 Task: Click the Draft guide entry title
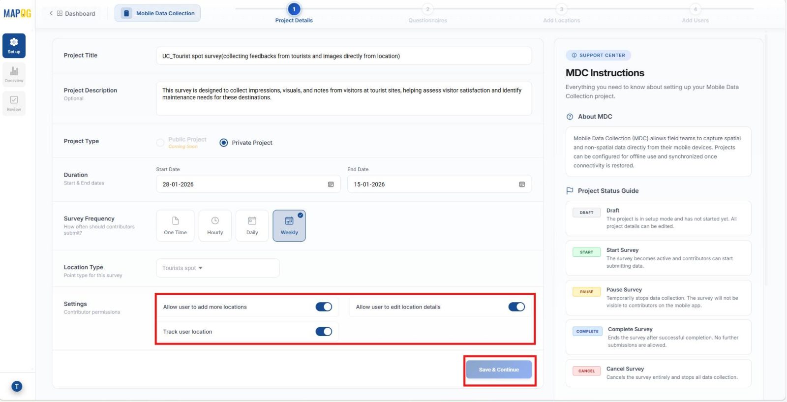(x=612, y=211)
